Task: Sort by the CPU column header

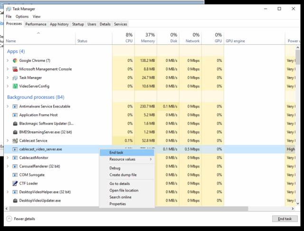Action: tap(123, 38)
